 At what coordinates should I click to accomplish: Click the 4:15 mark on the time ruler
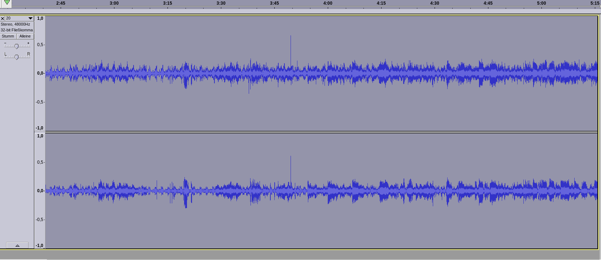pyautogui.click(x=381, y=3)
